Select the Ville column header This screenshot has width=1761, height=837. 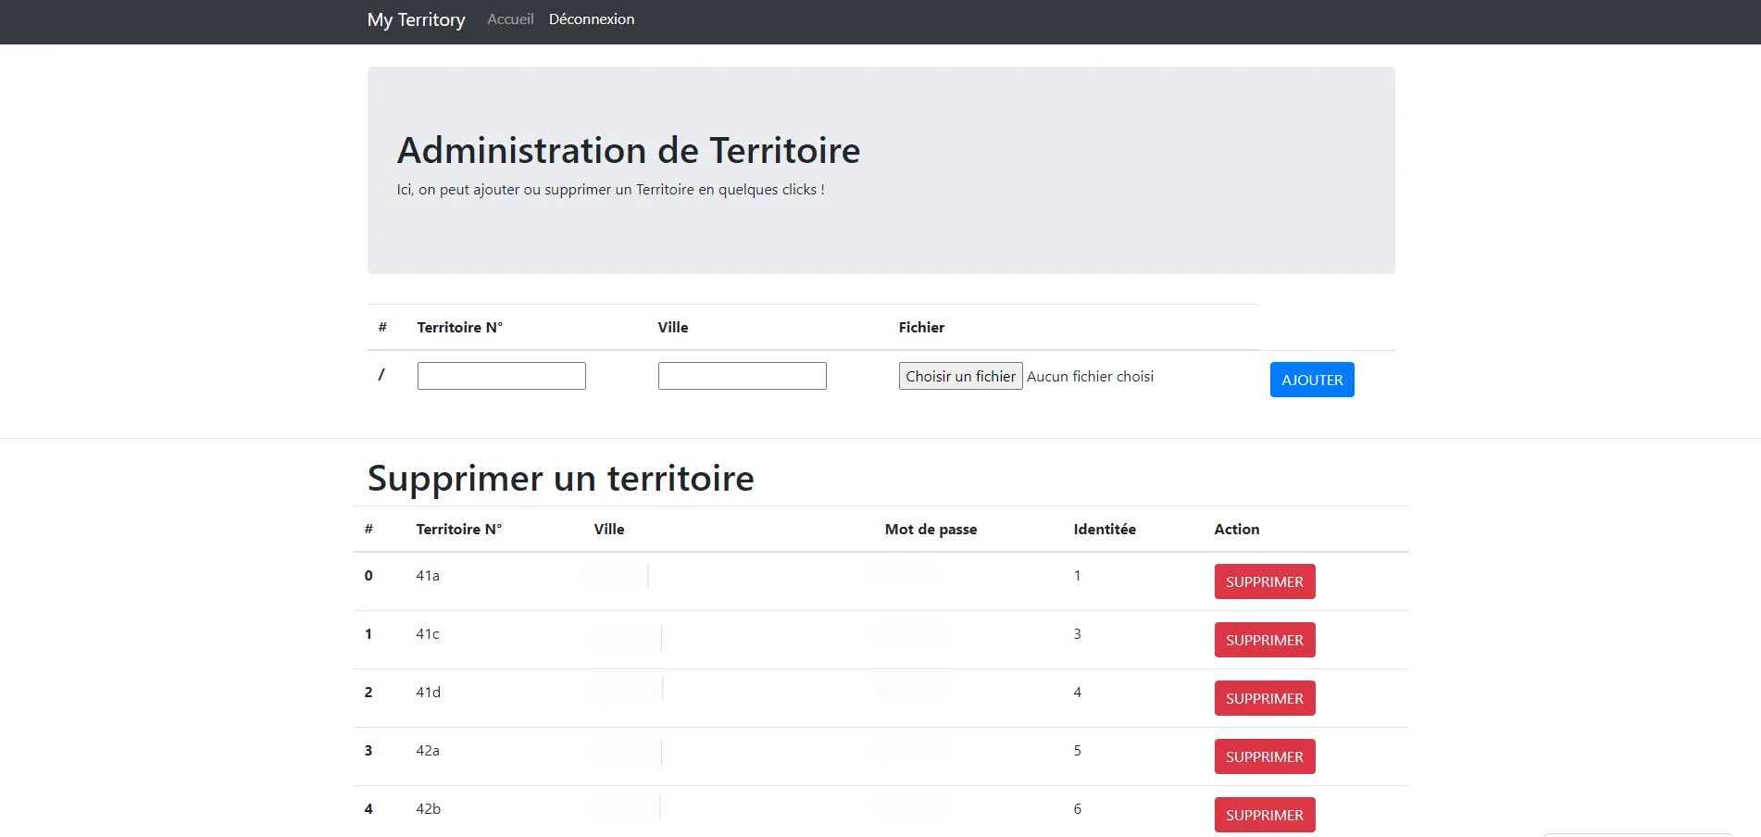click(x=609, y=529)
